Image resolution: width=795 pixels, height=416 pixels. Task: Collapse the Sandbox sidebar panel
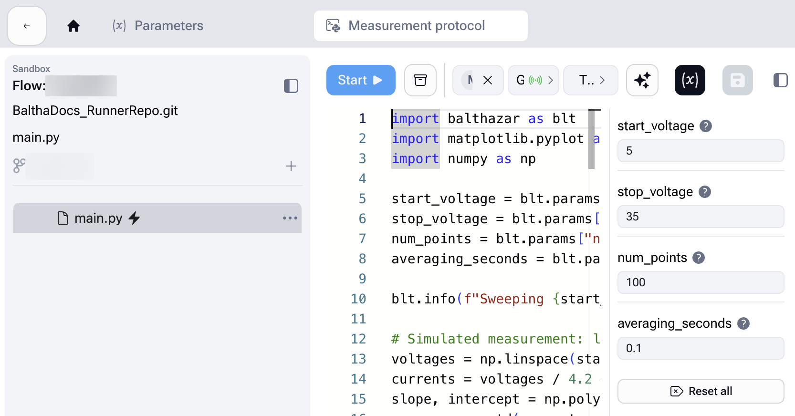pyautogui.click(x=291, y=86)
